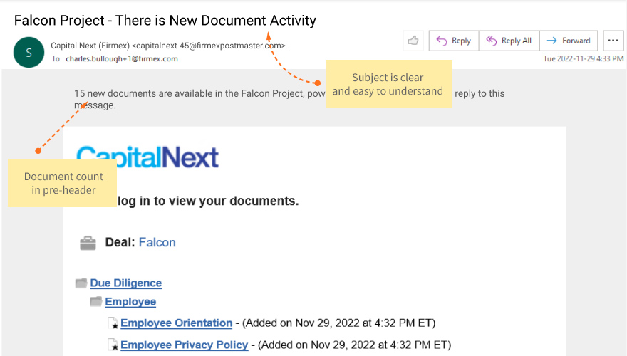Click the briefcase Deal icon

coord(88,244)
